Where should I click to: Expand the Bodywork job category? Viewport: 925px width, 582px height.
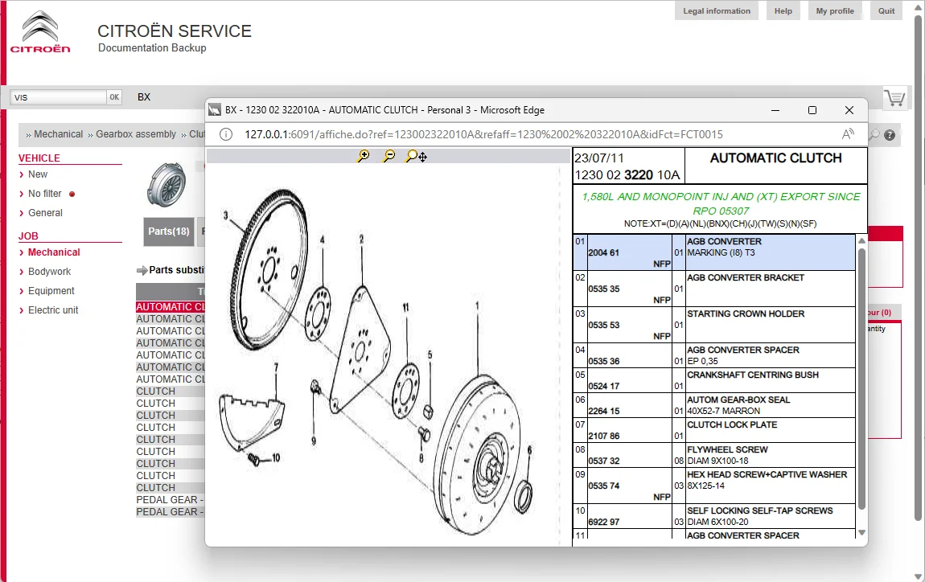49,272
